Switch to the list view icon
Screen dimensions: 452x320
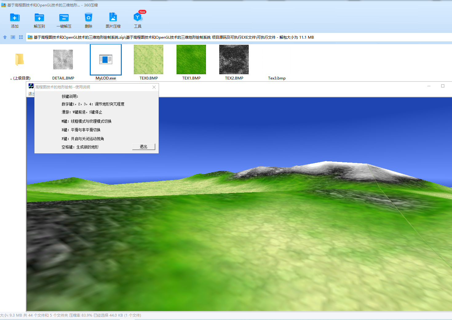(x=13, y=37)
